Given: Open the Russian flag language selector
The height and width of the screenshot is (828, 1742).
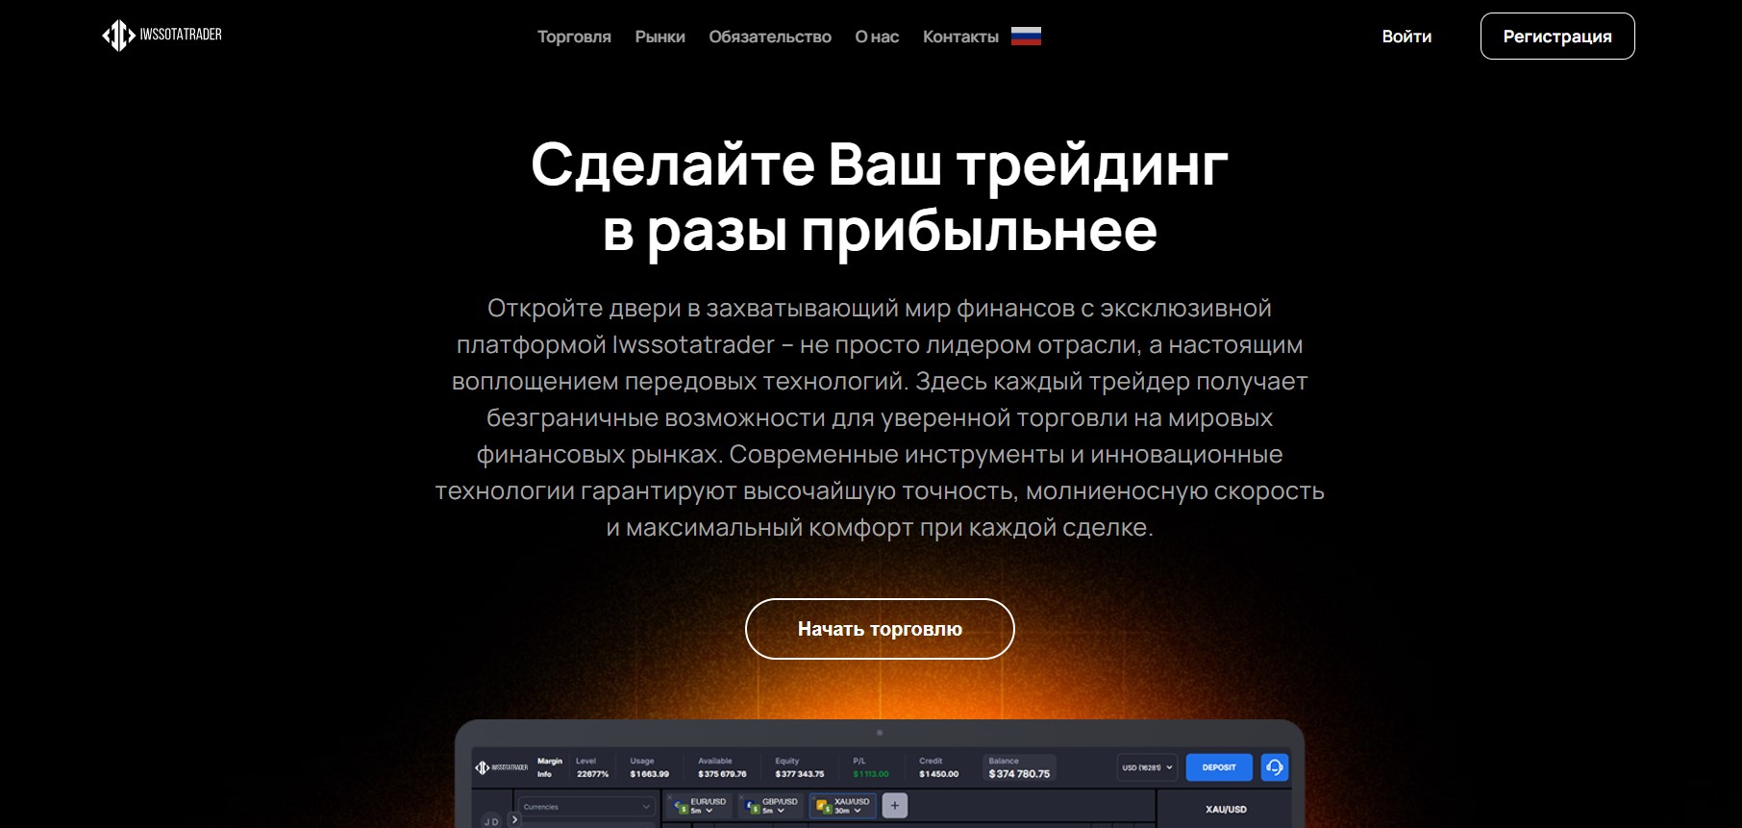Looking at the screenshot, I should point(1026,37).
